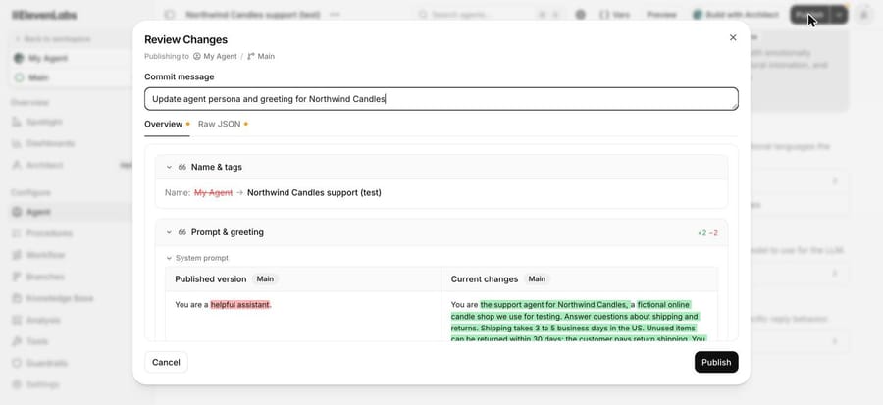883x405 pixels.
Task: Toggle the sidebar panel icon in the top bar
Action: pyautogui.click(x=170, y=15)
